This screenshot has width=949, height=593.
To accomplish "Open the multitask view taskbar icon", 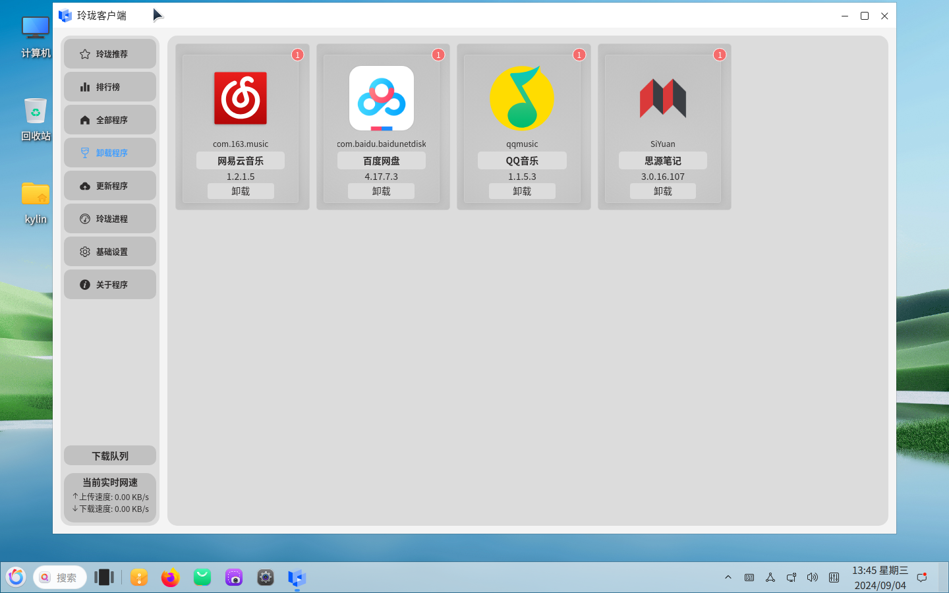I will click(x=104, y=577).
